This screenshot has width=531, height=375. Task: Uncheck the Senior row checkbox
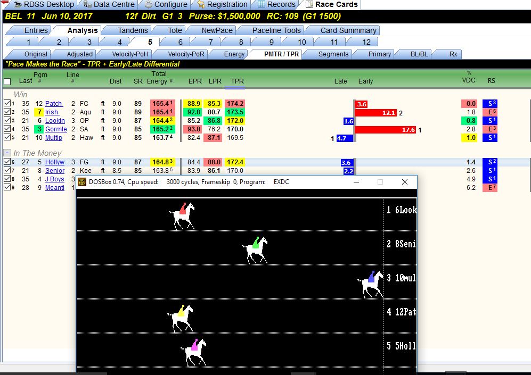coord(7,170)
